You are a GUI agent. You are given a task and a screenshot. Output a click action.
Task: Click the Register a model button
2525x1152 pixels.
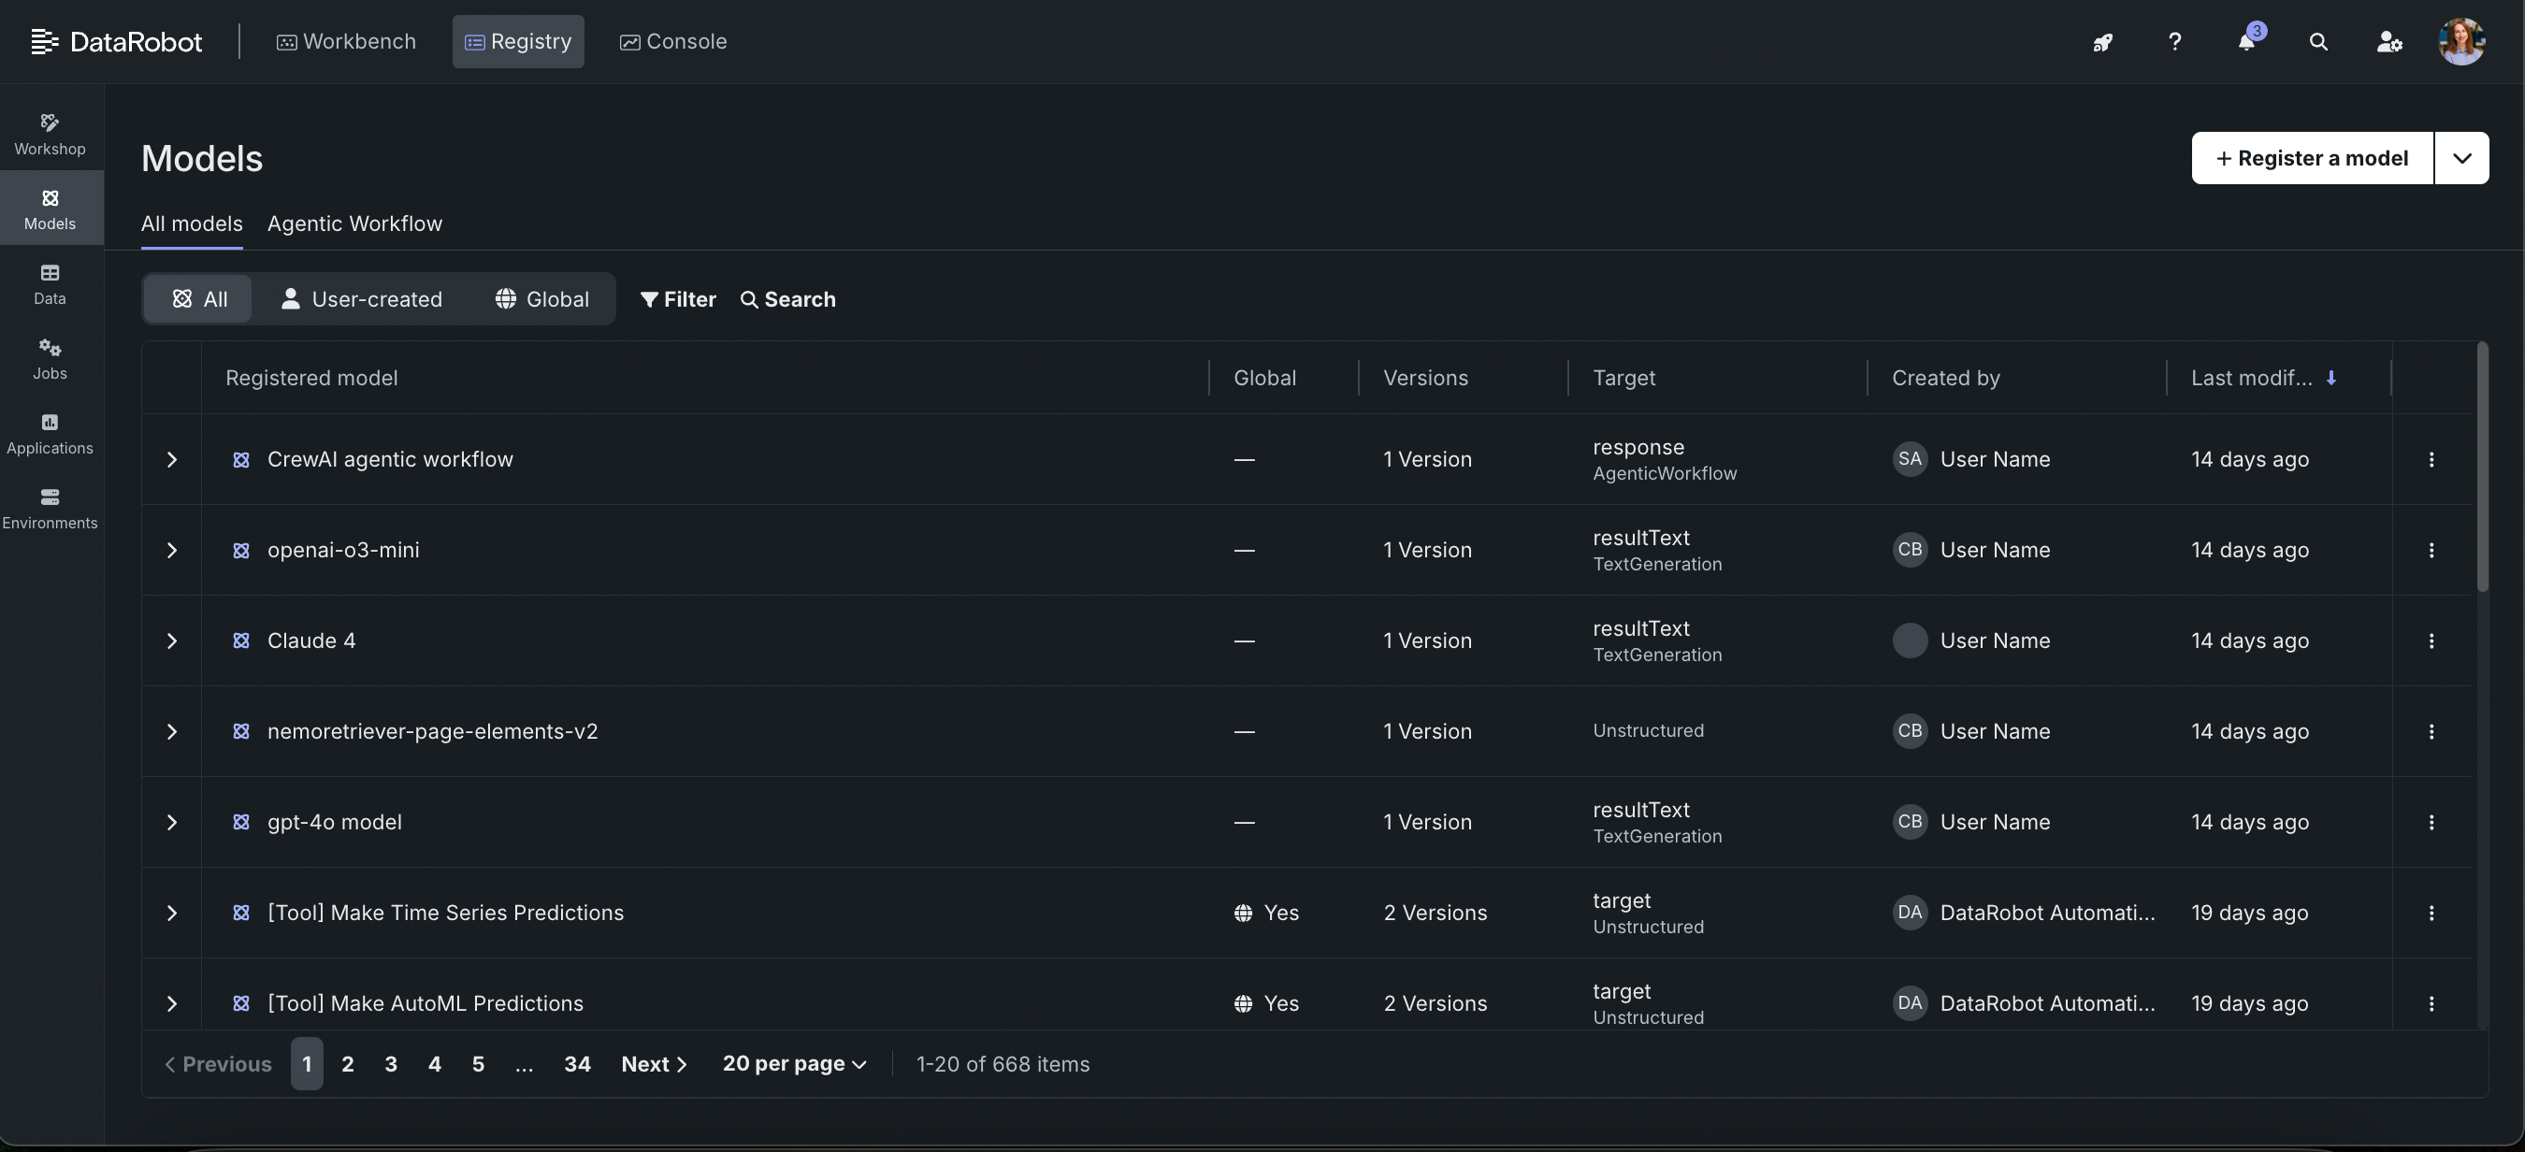pos(2313,158)
